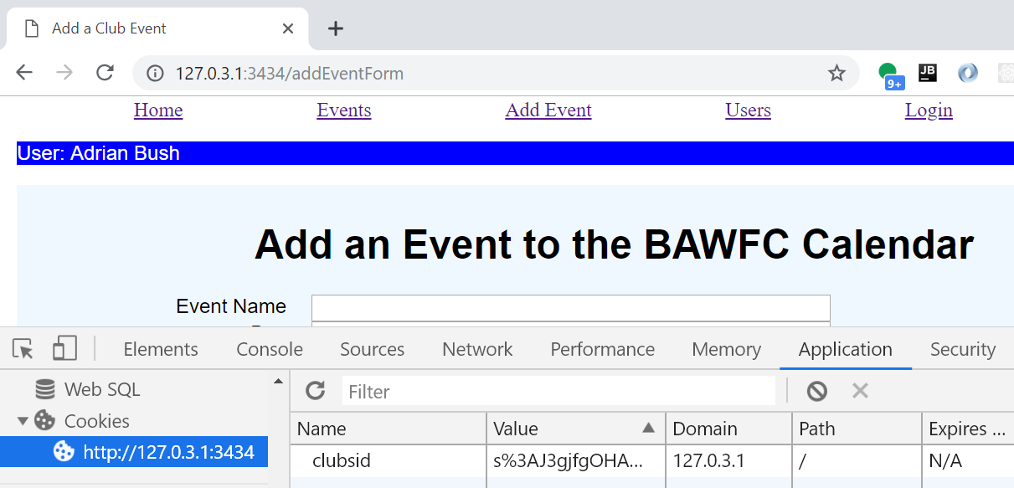Viewport: 1014px width, 488px height.
Task: Switch to the Network tab
Action: pyautogui.click(x=477, y=349)
